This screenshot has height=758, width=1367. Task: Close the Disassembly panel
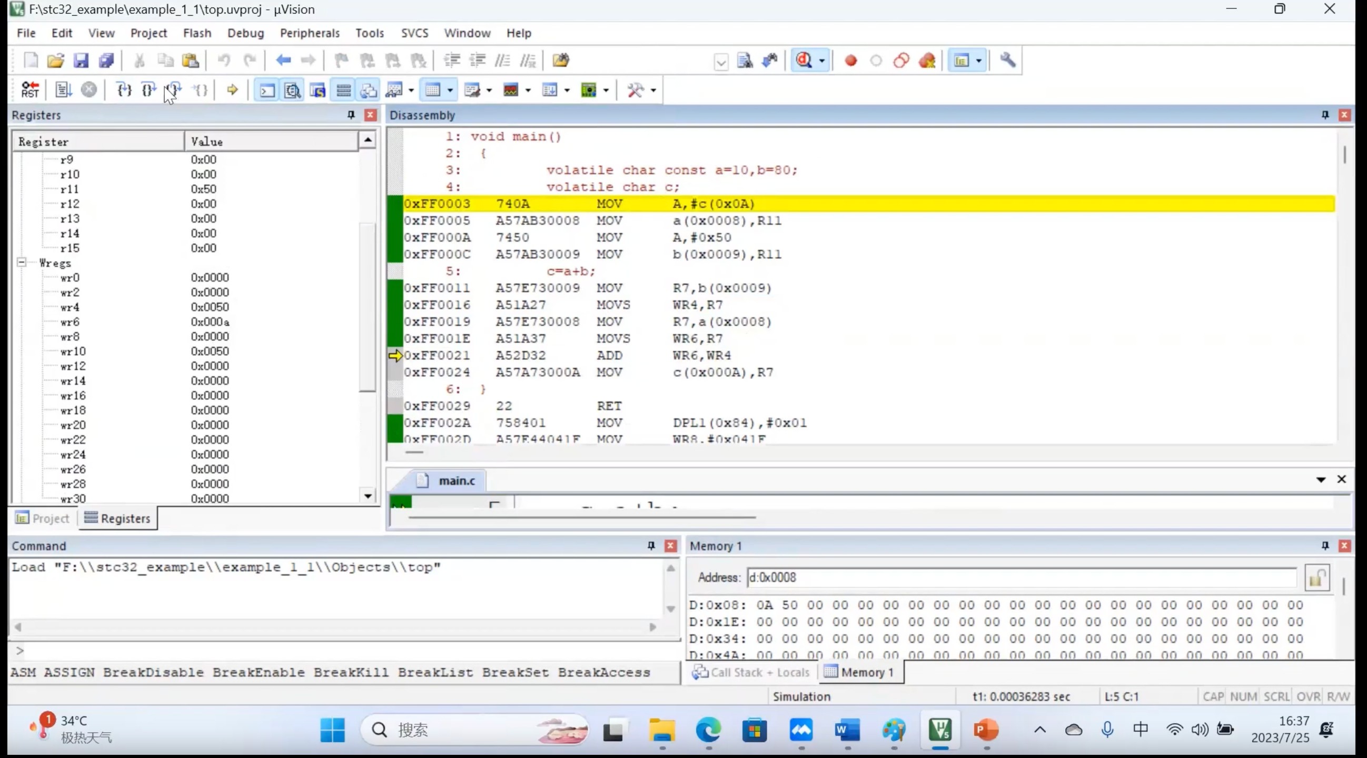pos(1344,115)
